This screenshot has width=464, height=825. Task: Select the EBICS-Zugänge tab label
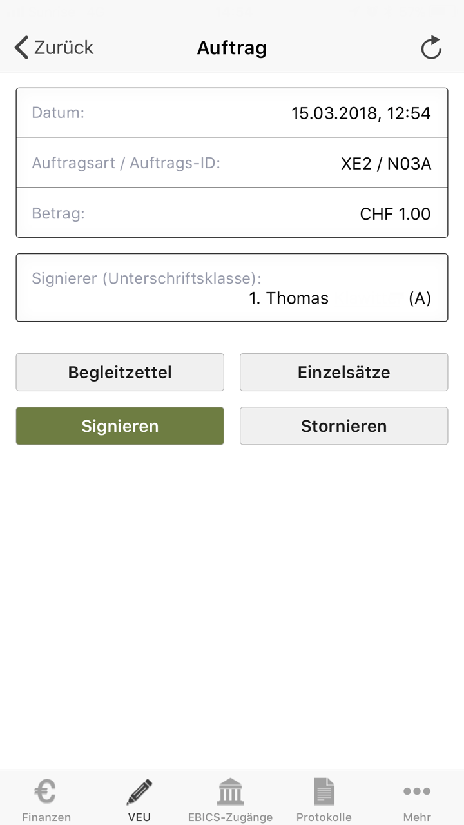coord(231,817)
